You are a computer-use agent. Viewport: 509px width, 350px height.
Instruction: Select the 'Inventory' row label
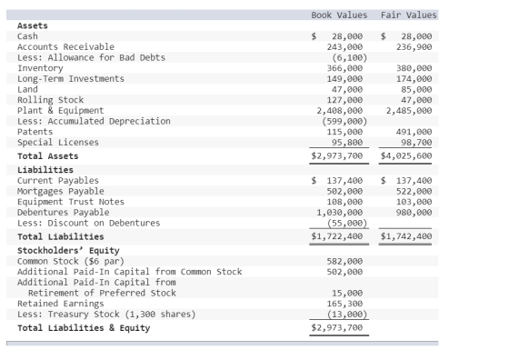pyautogui.click(x=40, y=68)
